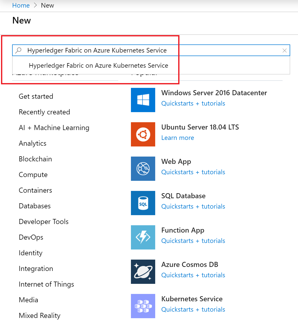Select the Internet of Things category
Screen dimensions: 298x325
[x=47, y=284]
